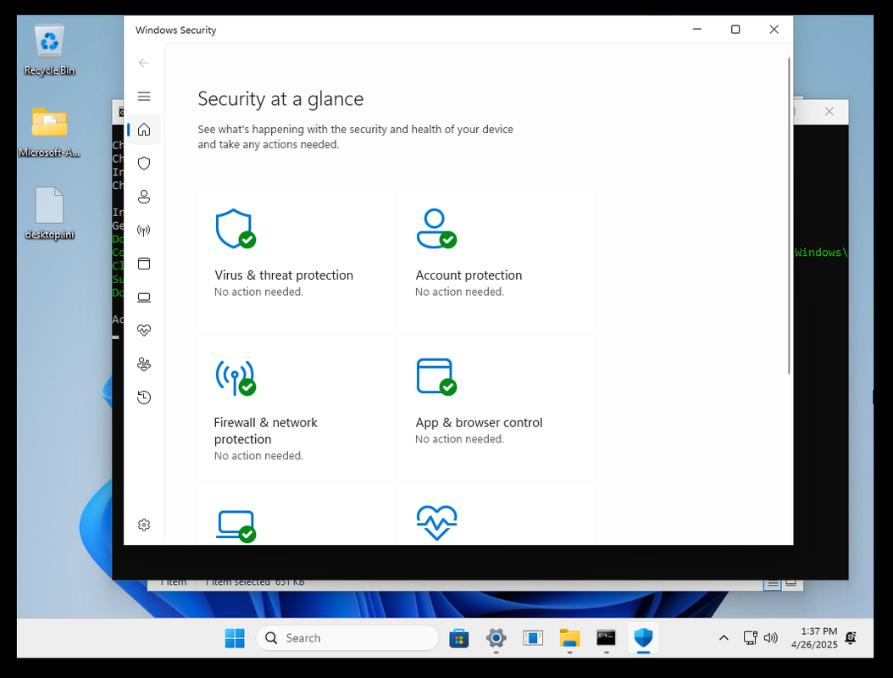
Task: Click the Windows Security vertical scrollbar
Action: (x=789, y=215)
